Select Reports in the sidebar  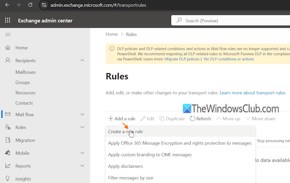23,166
